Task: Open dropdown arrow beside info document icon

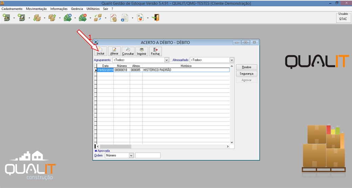Action: (x=132, y=18)
